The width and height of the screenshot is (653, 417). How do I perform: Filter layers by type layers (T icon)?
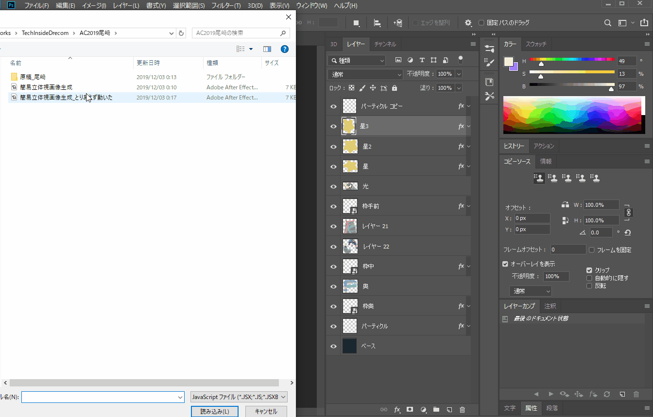point(422,60)
